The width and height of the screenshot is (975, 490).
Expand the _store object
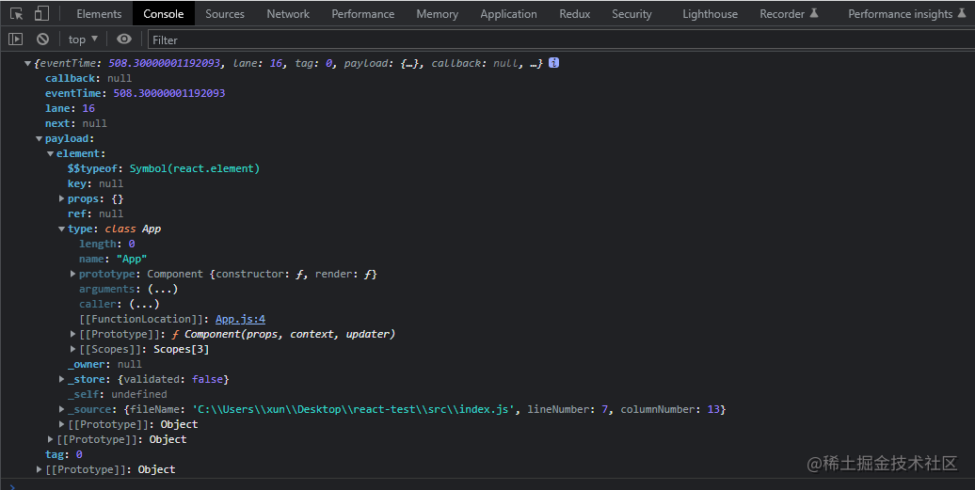pyautogui.click(x=61, y=379)
